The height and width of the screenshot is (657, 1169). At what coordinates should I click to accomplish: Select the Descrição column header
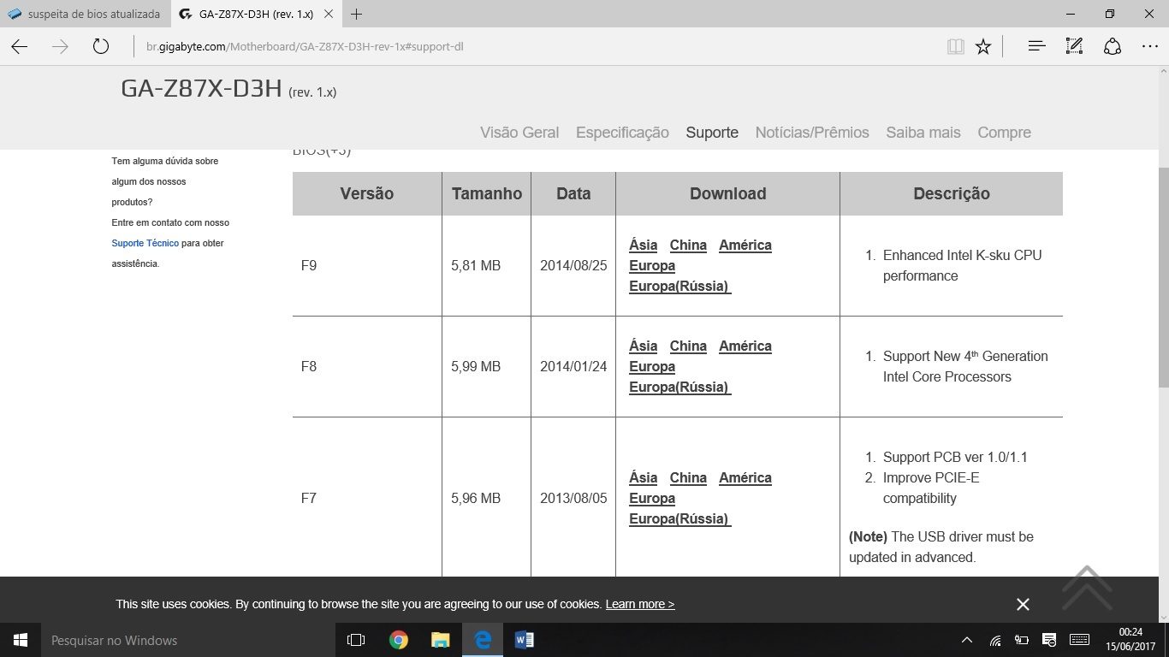pyautogui.click(x=952, y=193)
